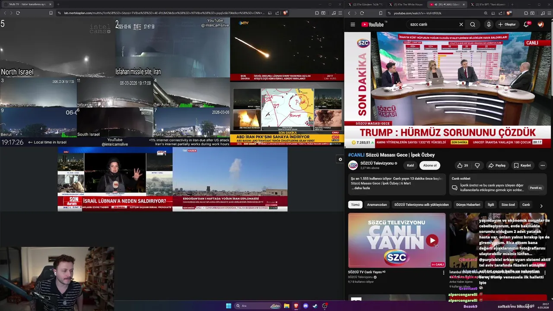Screen dimensions: 553x311
Task: Open Steam from the taskbar
Action: (x=315, y=306)
